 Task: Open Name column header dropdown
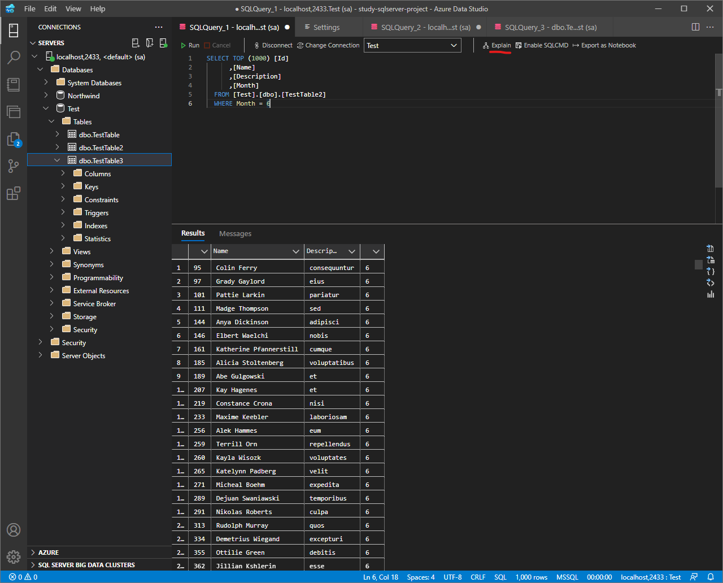296,251
